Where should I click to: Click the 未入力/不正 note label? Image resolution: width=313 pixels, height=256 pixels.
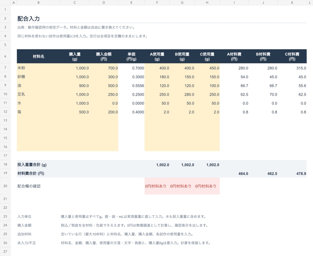pyautogui.click(x=27, y=243)
